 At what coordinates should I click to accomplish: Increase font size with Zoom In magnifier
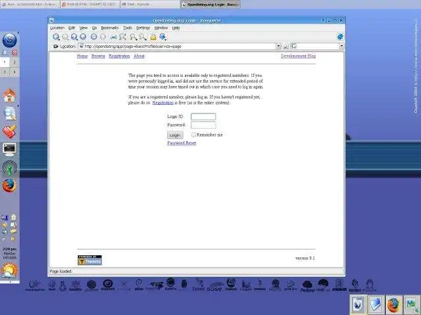[x=134, y=37]
